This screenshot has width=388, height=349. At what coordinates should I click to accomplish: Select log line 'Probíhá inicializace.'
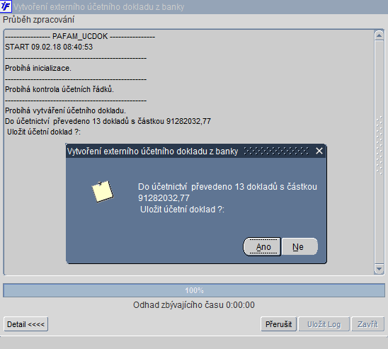click(x=38, y=68)
